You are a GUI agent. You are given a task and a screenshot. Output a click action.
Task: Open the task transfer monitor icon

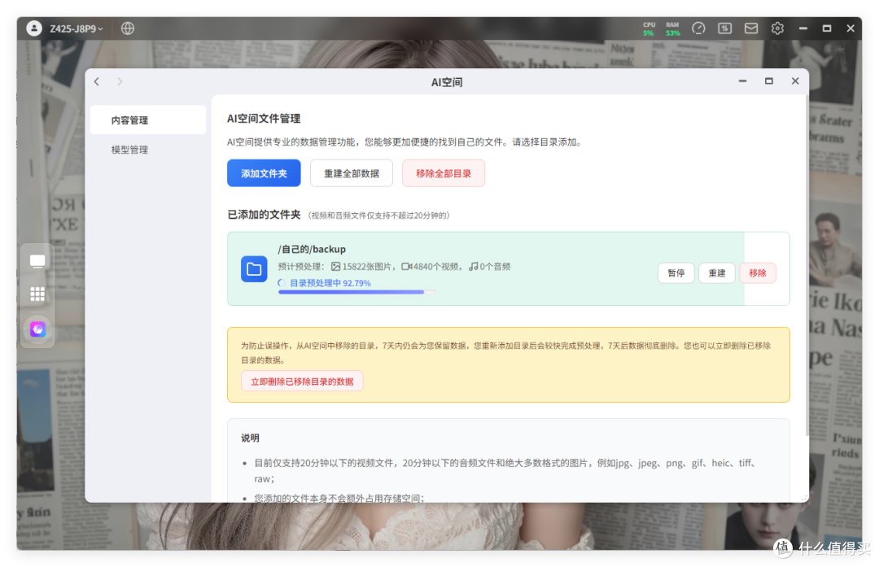725,28
